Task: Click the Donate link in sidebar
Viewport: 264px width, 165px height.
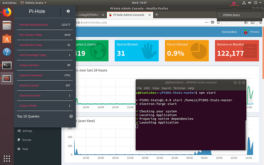Action: tap(27, 140)
